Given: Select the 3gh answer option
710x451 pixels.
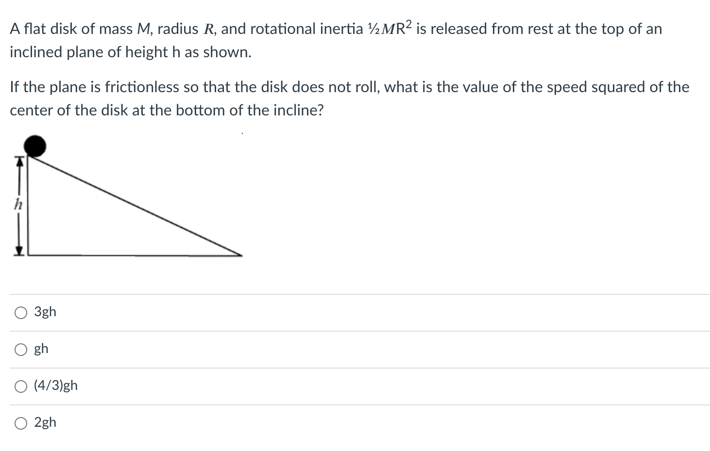Looking at the screenshot, I should pos(20,312).
